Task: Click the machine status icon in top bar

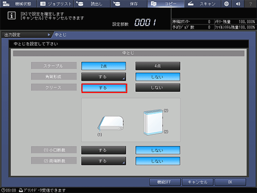Action: tap(6, 3)
